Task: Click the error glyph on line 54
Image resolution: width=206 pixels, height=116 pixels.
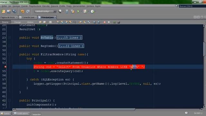Action: (5, 67)
